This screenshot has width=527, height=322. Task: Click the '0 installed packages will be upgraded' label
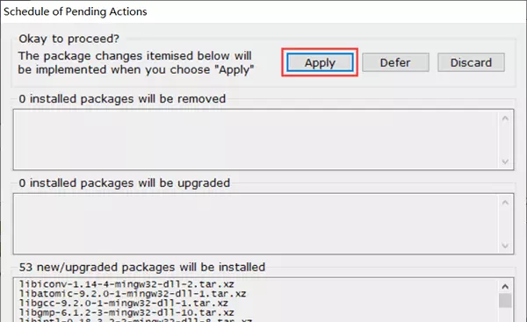[x=125, y=183]
